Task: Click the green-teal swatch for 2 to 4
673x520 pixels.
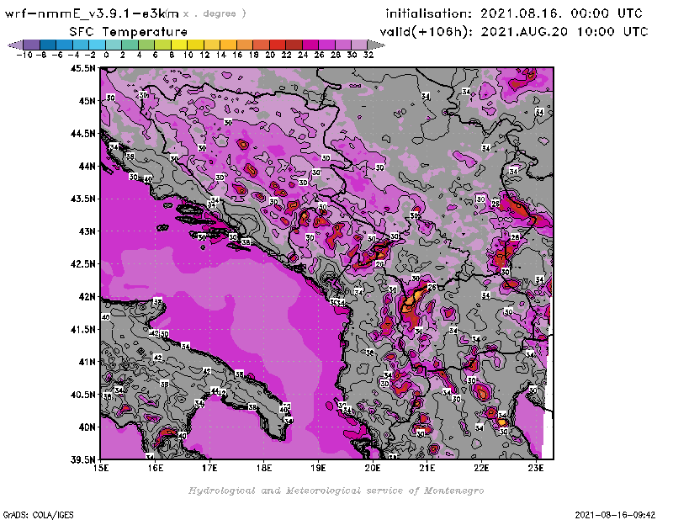Action: click(x=130, y=45)
